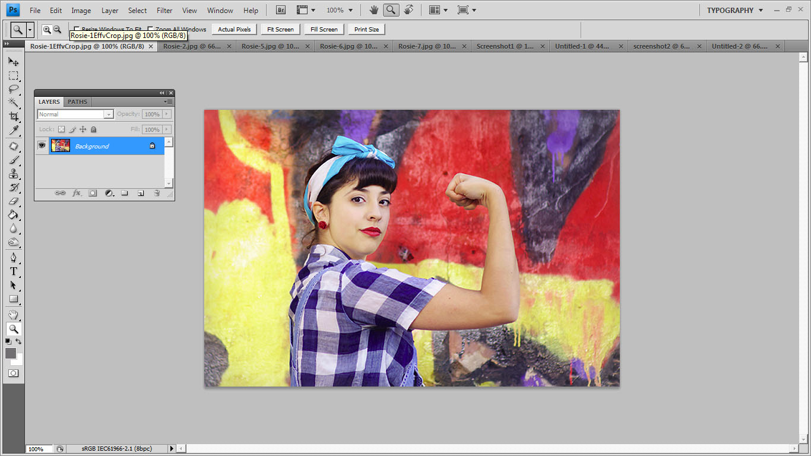Select the Pen tool
811x456 pixels.
(x=13, y=258)
